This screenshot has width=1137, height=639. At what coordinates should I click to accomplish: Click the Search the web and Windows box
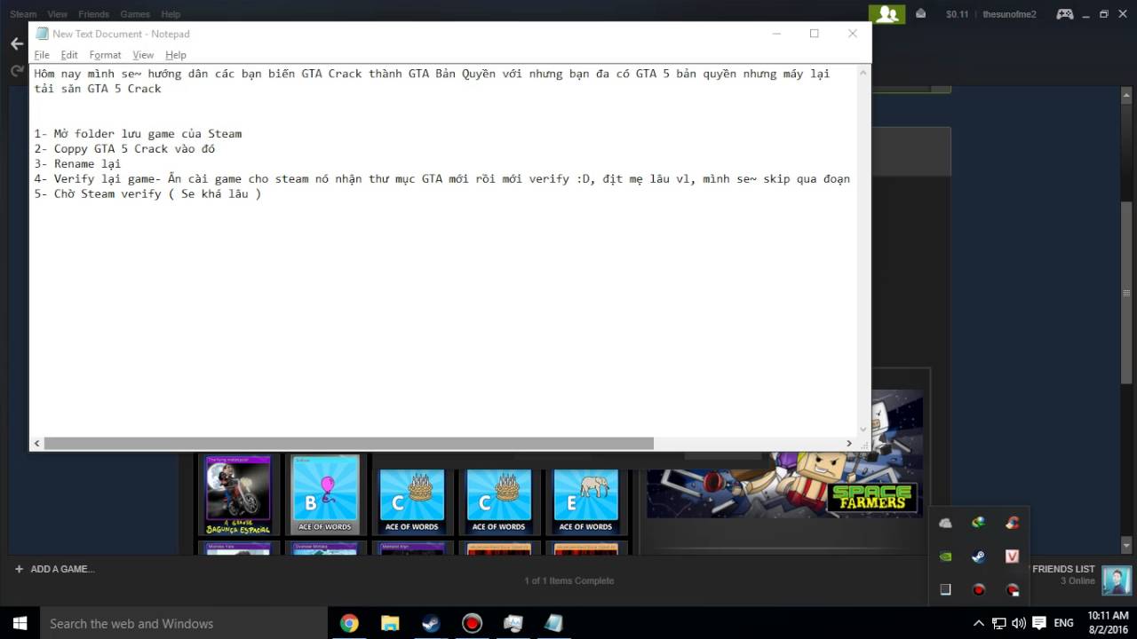[185, 623]
